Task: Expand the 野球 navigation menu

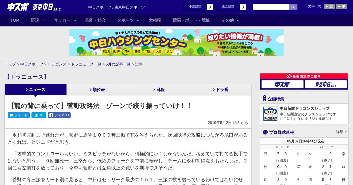Action: pos(38,20)
